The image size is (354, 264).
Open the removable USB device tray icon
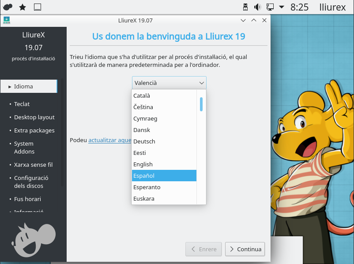(246, 7)
